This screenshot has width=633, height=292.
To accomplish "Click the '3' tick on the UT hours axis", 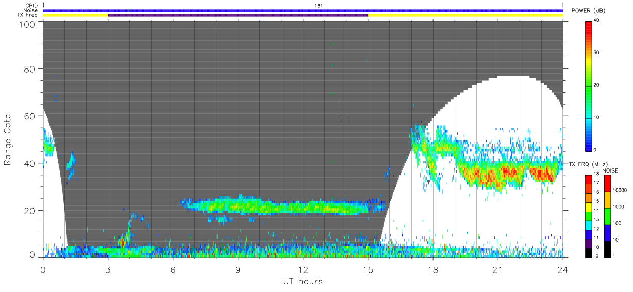I will (108, 269).
